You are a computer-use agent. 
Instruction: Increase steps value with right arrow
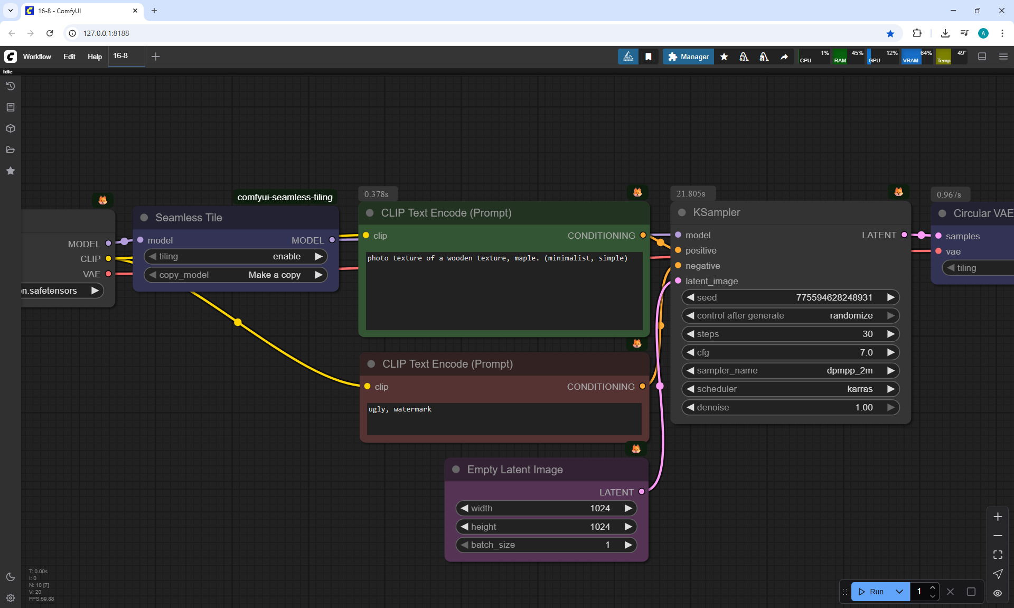[891, 334]
